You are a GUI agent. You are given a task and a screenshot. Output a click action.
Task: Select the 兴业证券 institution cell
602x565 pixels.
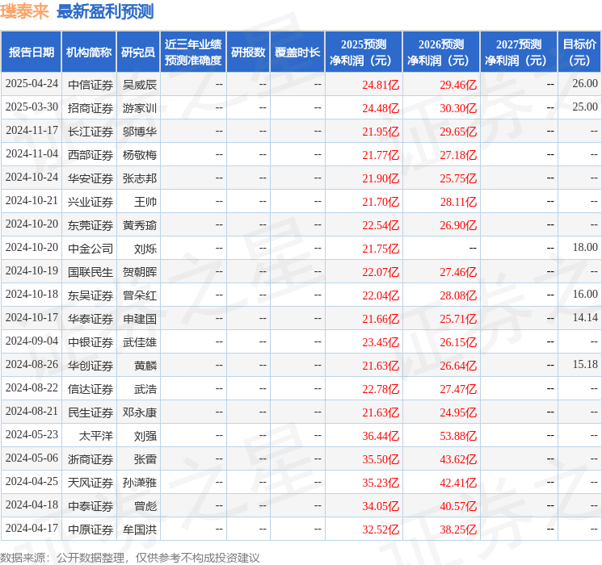[x=91, y=201]
